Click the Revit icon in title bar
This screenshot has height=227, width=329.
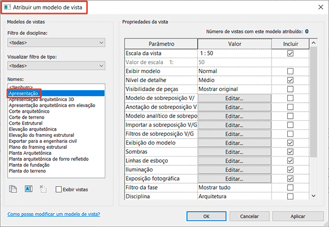point(7,7)
